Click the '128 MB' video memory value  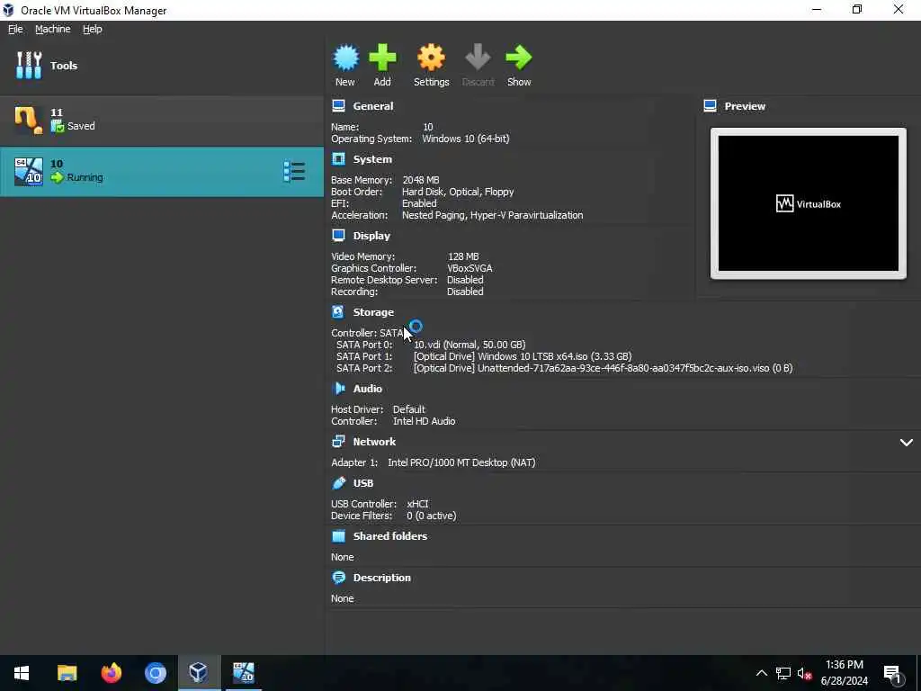pyautogui.click(x=463, y=256)
